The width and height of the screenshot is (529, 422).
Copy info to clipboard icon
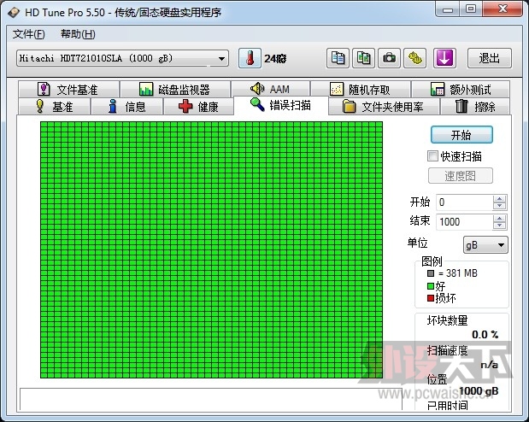338,58
